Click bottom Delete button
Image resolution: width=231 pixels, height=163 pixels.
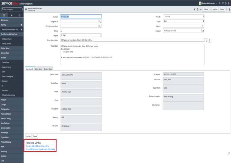pos(35,136)
